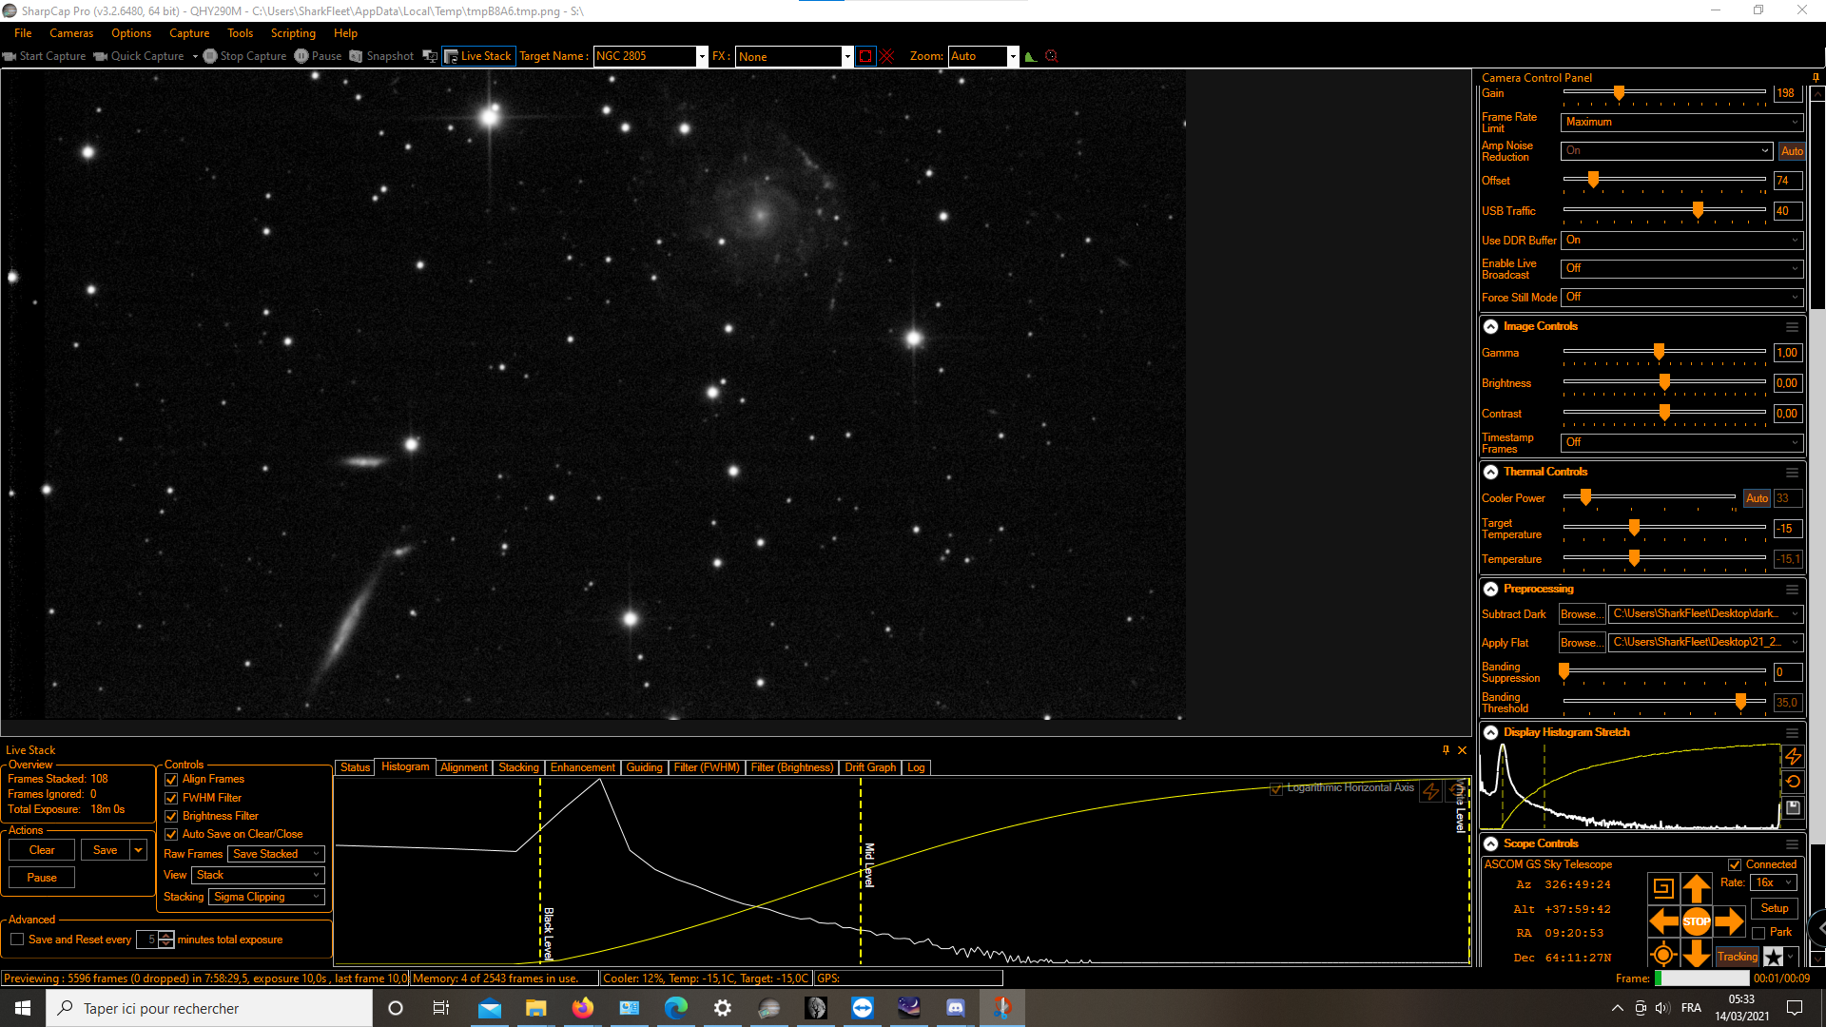Slew telescope up with arrow

pos(1696,888)
